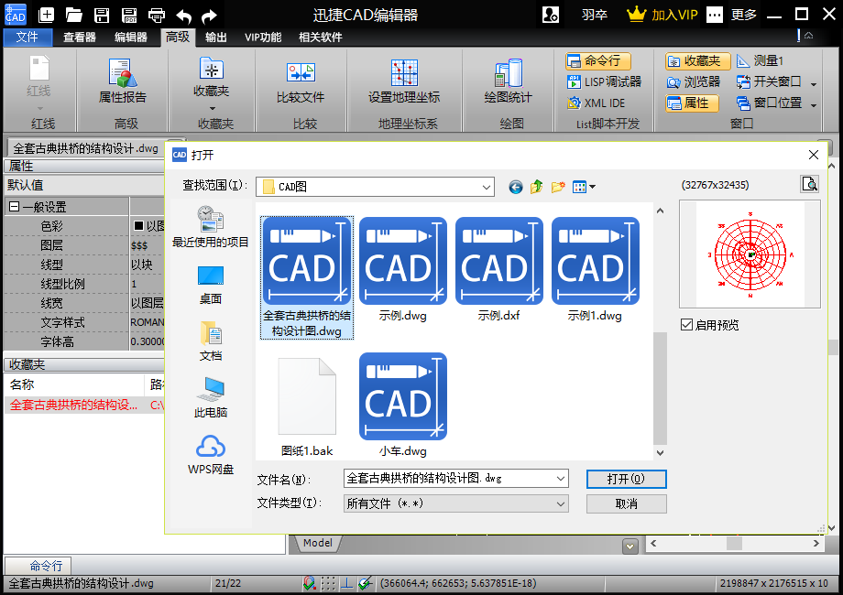Open the 属性报告 tool
Viewport: 843px width, 595px height.
tap(123, 81)
